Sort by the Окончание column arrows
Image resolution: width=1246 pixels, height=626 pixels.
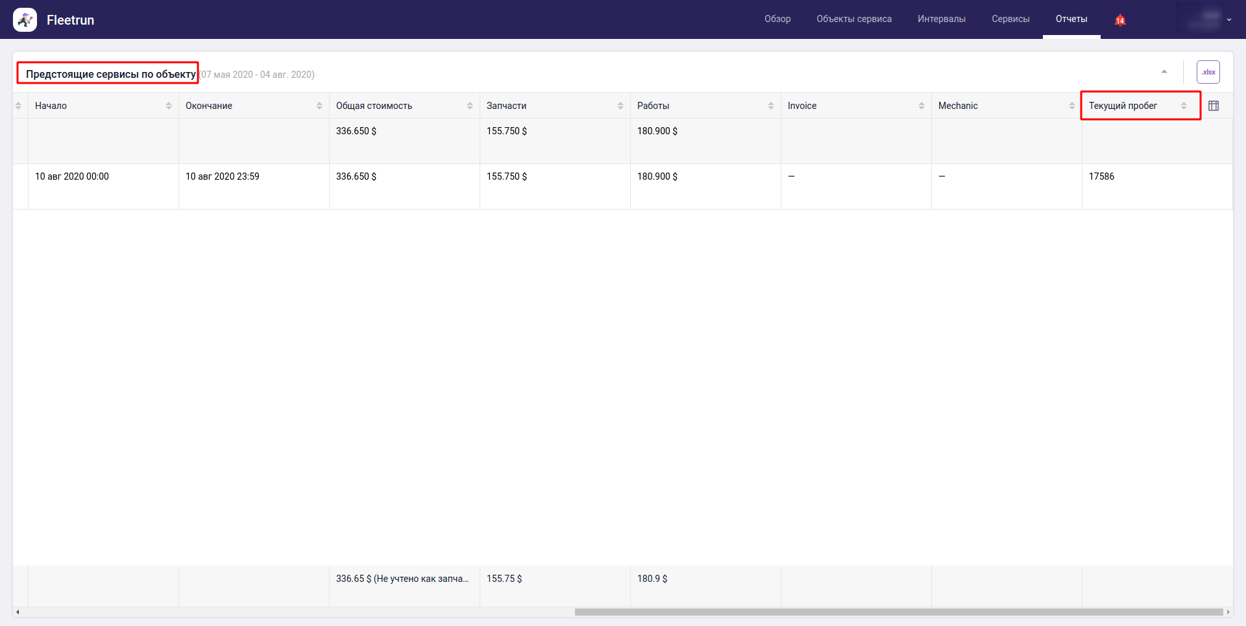click(319, 106)
